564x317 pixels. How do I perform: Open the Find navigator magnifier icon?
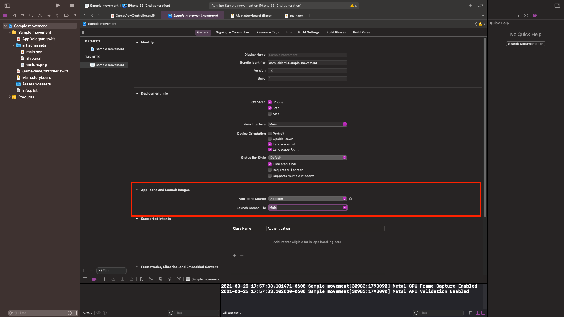[31, 16]
